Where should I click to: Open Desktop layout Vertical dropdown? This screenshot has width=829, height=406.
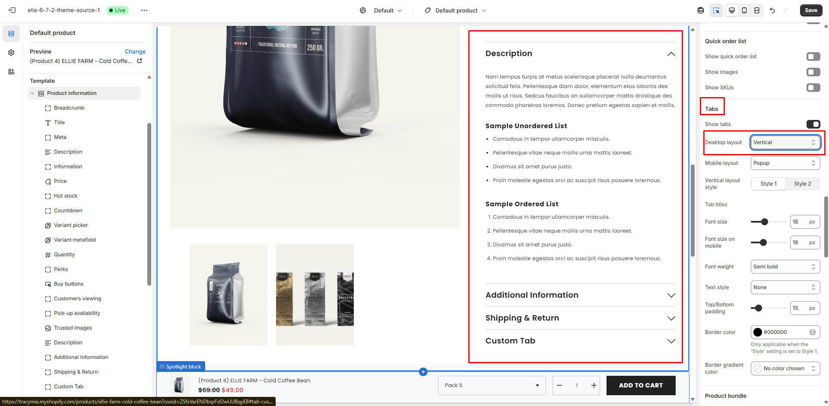pos(785,142)
